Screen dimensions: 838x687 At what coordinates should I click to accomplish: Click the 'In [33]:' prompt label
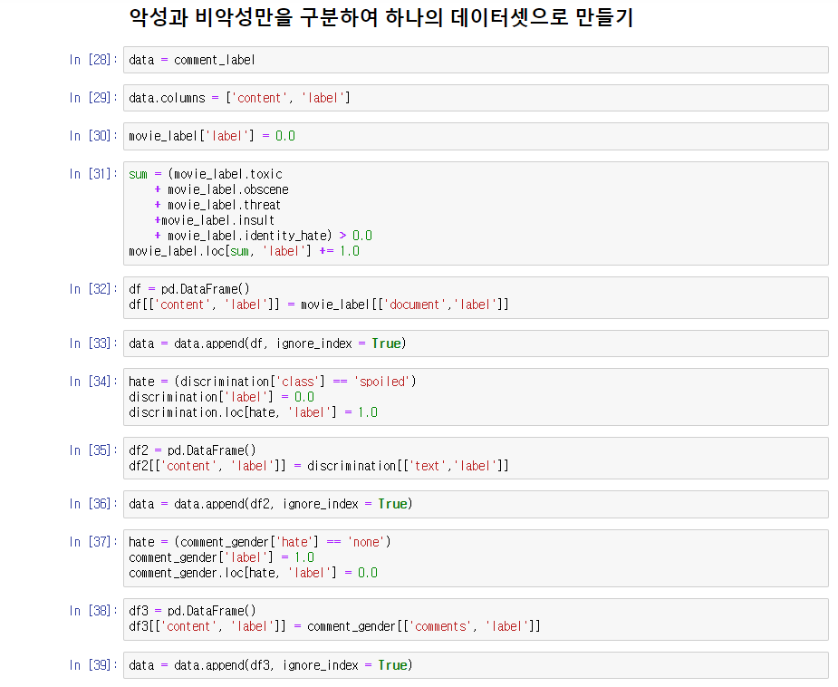coord(93,343)
